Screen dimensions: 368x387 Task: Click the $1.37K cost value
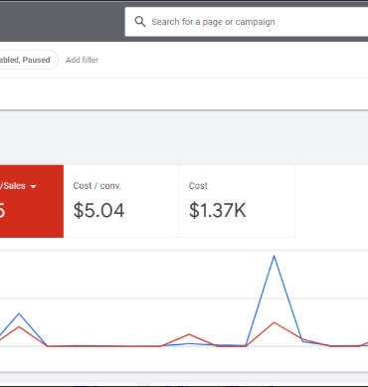[218, 210]
